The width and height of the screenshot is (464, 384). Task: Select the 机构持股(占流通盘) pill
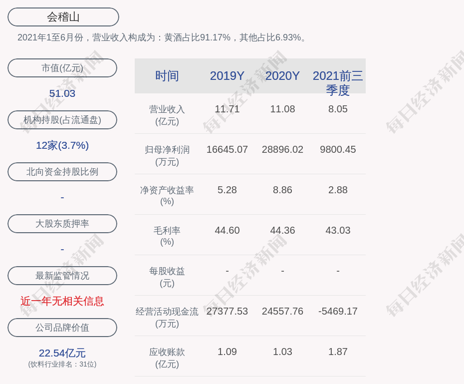(x=62, y=120)
